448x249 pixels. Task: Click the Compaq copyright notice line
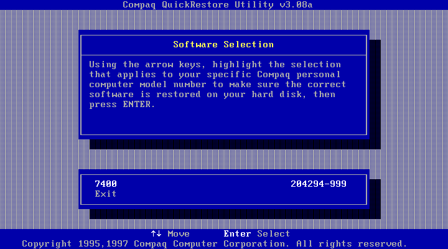click(x=214, y=244)
